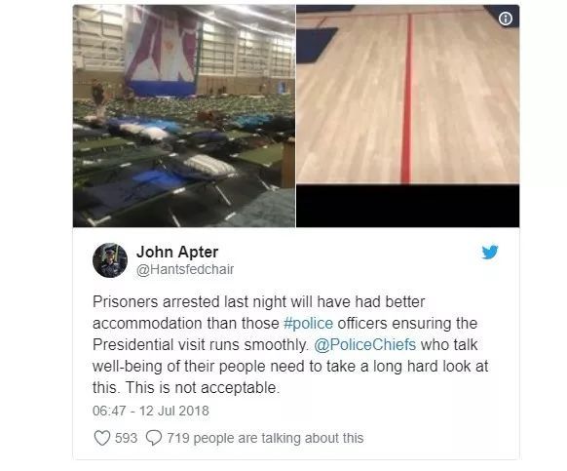Open the #police hashtag link
This screenshot has height=471, width=567.
point(309,323)
